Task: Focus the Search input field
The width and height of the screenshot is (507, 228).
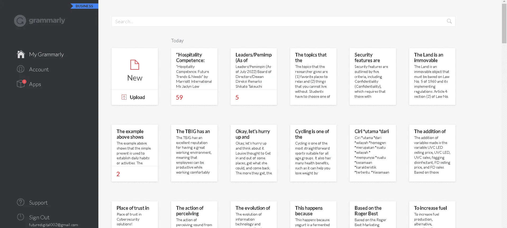Action: (283, 21)
